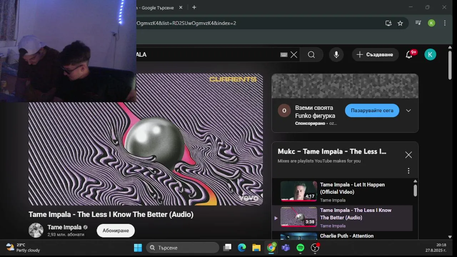Open the Chrome three-dot menu
The image size is (457, 257).
pos(445,23)
